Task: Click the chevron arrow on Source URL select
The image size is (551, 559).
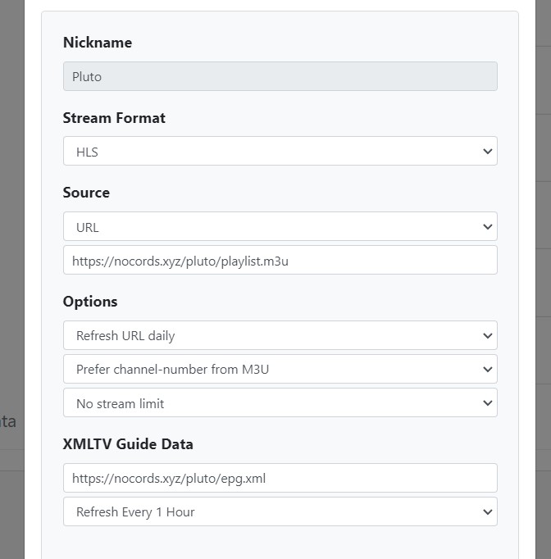Action: (487, 227)
